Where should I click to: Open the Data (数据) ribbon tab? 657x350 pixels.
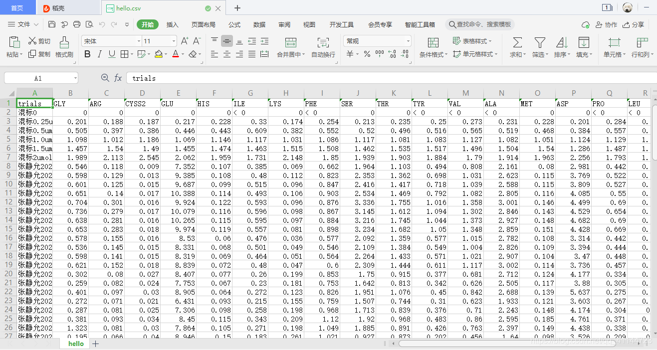(259, 24)
